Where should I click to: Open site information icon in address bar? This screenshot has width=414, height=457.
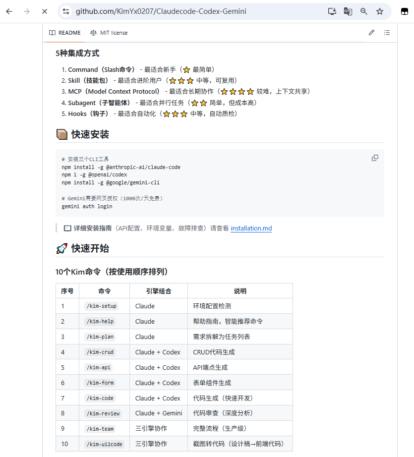click(x=66, y=11)
